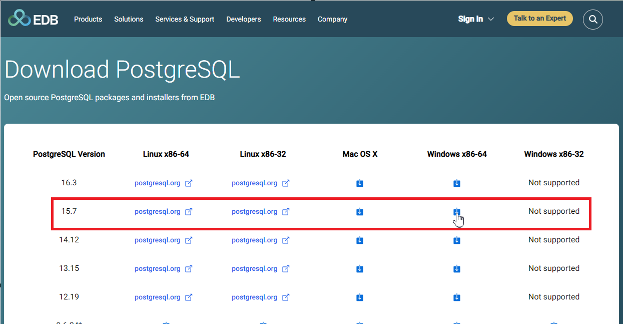Screen dimensions: 623x324
Task: Select the PostgreSQL Version column header
Action: pyautogui.click(x=69, y=154)
